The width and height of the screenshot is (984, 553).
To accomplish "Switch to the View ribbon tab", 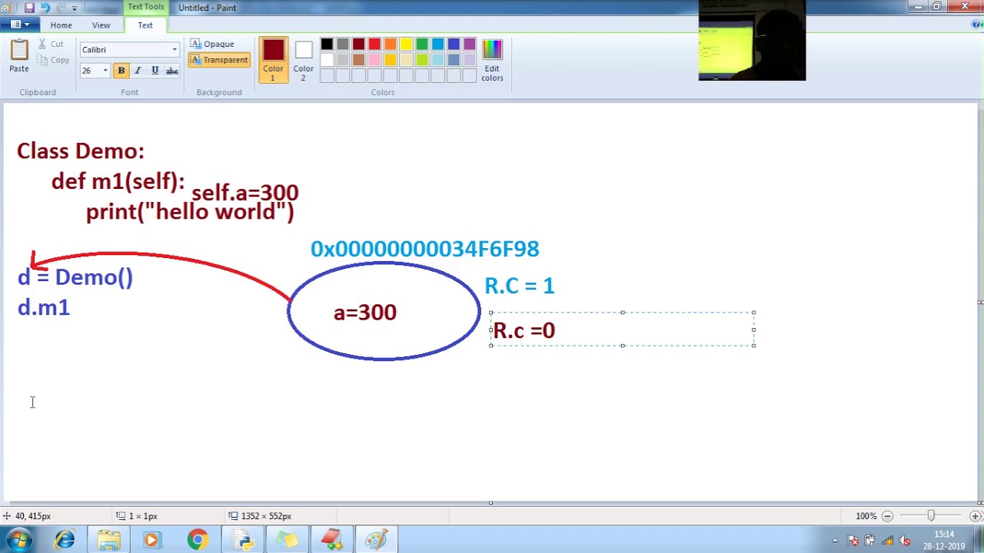I will [101, 25].
